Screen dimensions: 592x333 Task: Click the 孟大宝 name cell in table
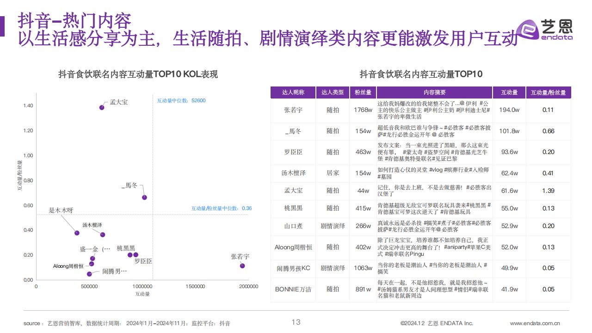point(293,191)
